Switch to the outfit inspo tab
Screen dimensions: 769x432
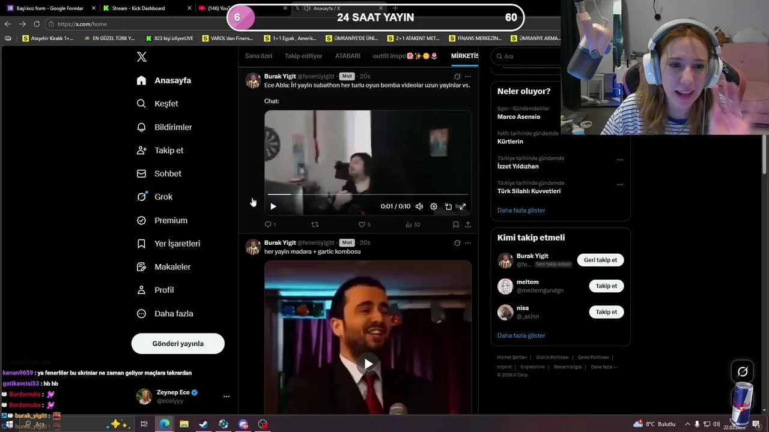tap(406, 56)
